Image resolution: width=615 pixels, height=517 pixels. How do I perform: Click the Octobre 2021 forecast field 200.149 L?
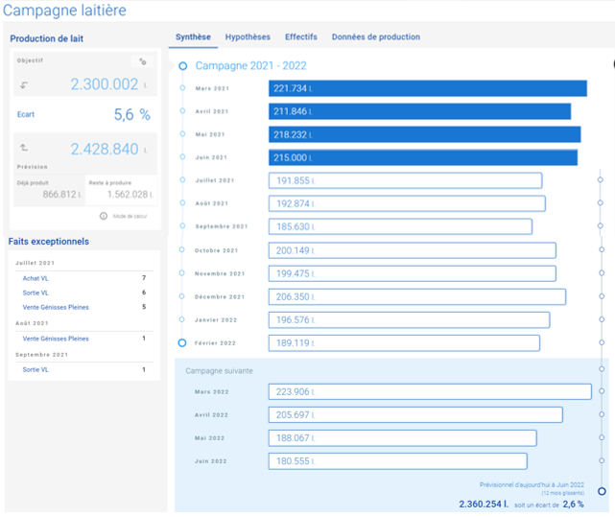click(x=413, y=250)
